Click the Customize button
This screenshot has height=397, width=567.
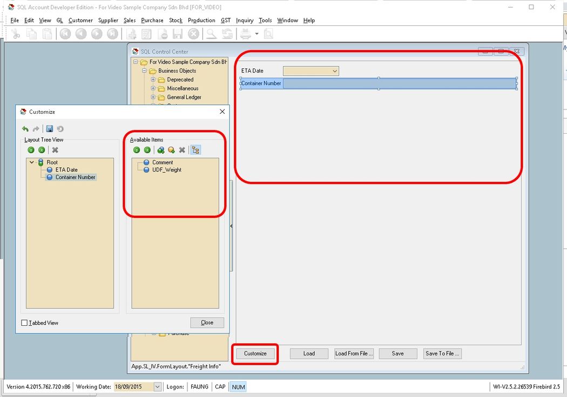[x=255, y=354]
